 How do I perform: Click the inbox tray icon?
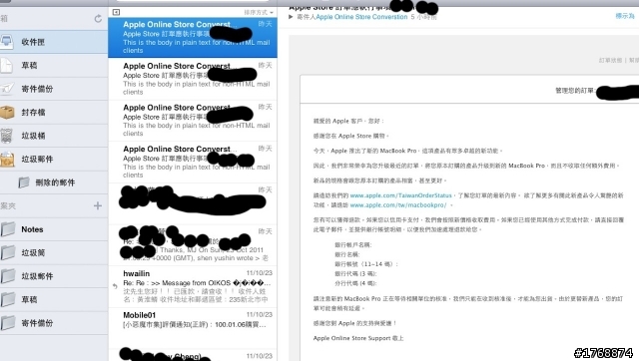click(x=7, y=42)
